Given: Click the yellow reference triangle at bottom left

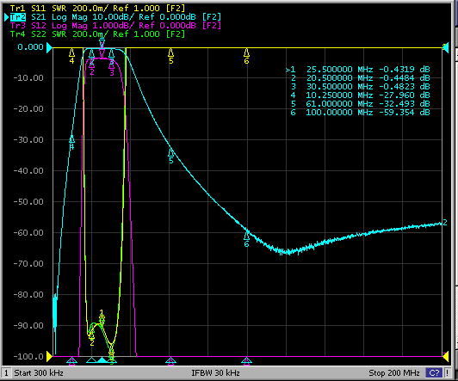Looking at the screenshot, I should (49, 356).
